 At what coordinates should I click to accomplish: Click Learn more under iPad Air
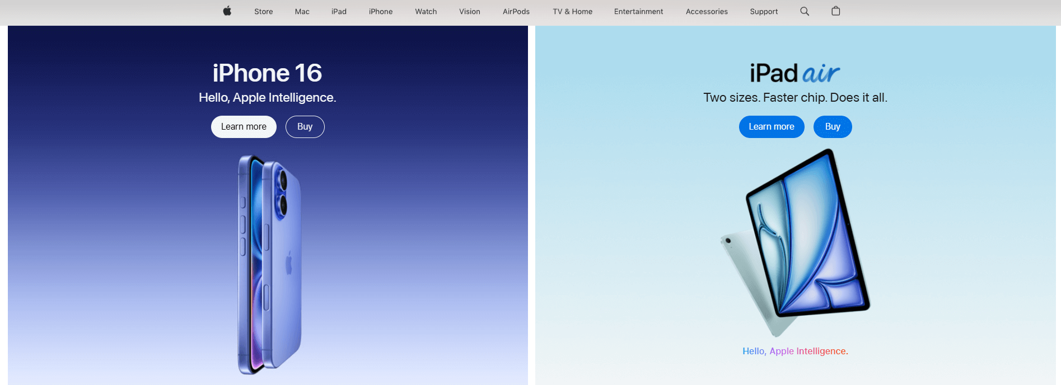(x=771, y=127)
